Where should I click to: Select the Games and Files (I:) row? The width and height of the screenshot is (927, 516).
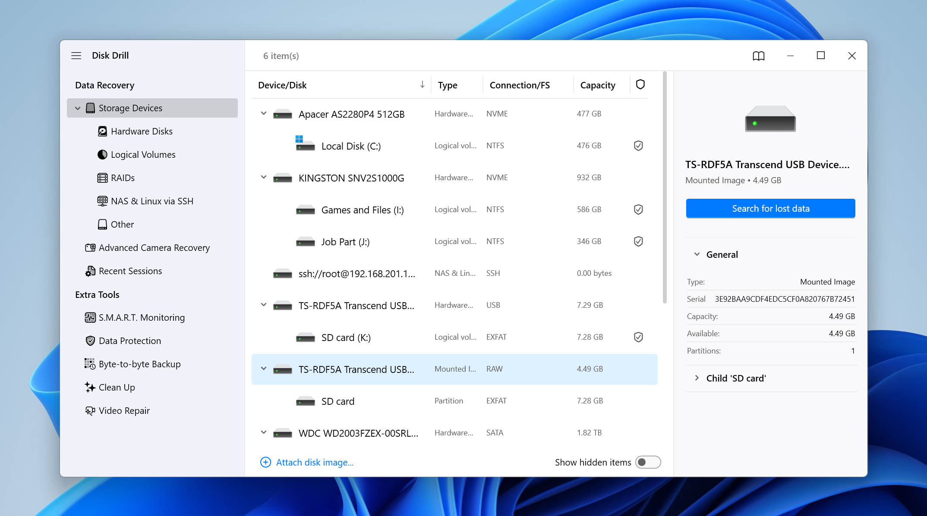click(454, 210)
